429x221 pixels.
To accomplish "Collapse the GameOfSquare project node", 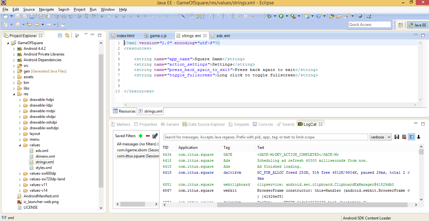I will [8, 43].
